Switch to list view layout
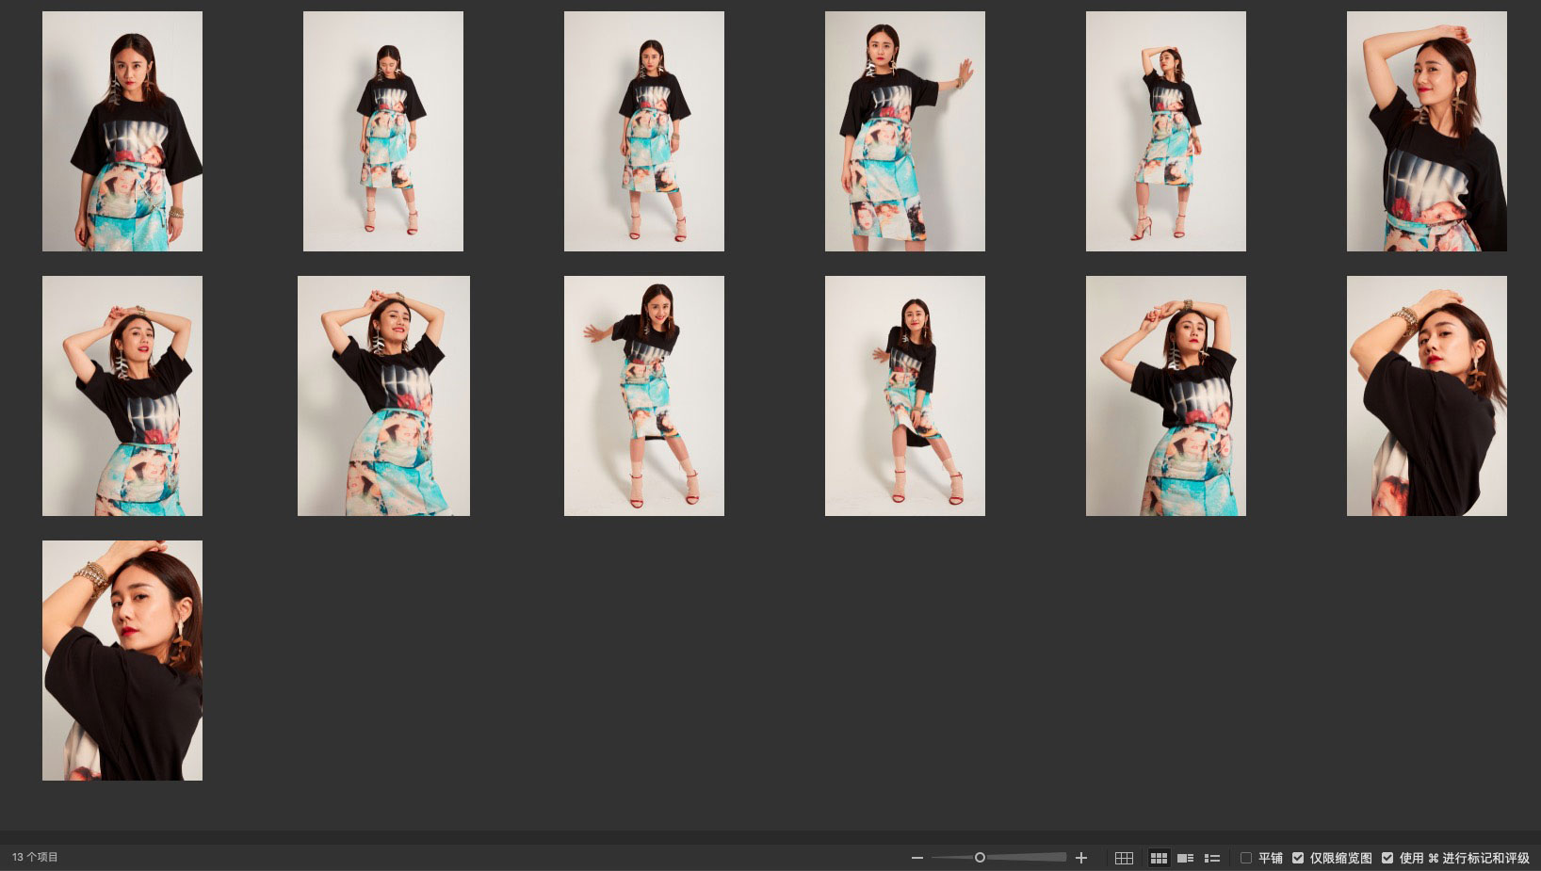 point(1212,858)
